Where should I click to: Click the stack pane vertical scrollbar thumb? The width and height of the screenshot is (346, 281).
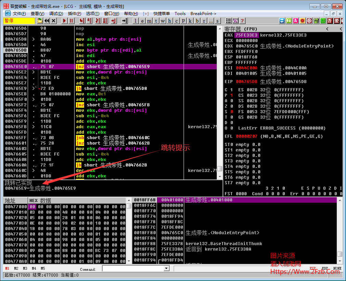340,254
